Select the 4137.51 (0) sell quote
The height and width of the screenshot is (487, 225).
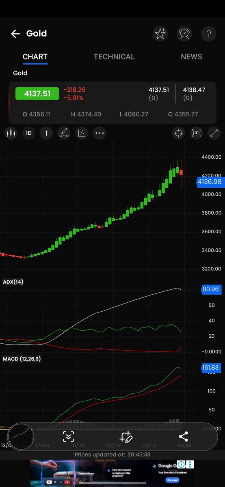point(159,94)
